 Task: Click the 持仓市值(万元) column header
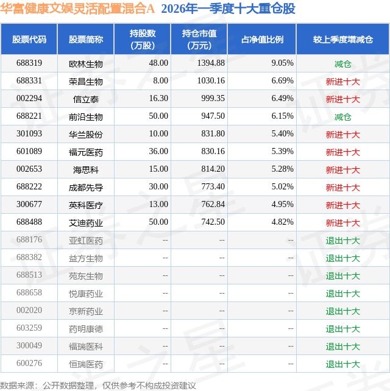[199, 40]
